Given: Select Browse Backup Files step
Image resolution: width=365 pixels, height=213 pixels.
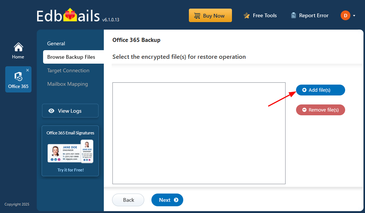Looking at the screenshot, I should click(x=73, y=57).
